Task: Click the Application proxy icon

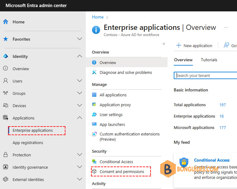Action: [94, 104]
